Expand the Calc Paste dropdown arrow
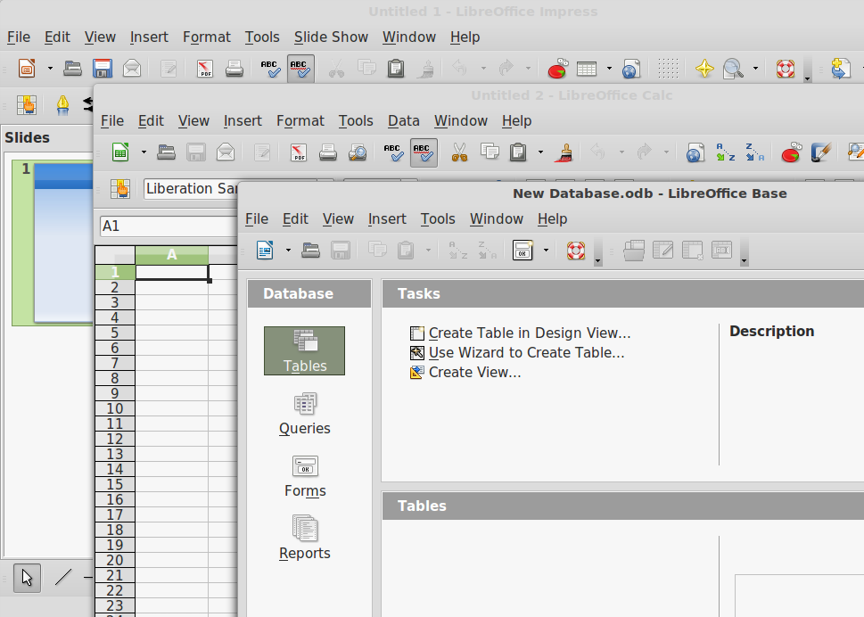 click(x=540, y=152)
